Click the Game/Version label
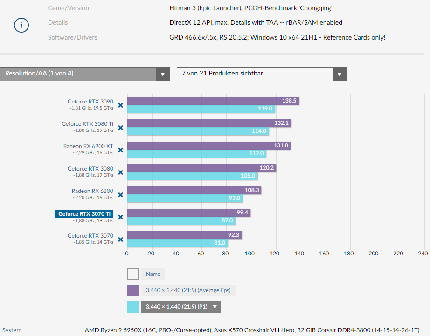This screenshot has height=336, width=430. pyautogui.click(x=69, y=8)
